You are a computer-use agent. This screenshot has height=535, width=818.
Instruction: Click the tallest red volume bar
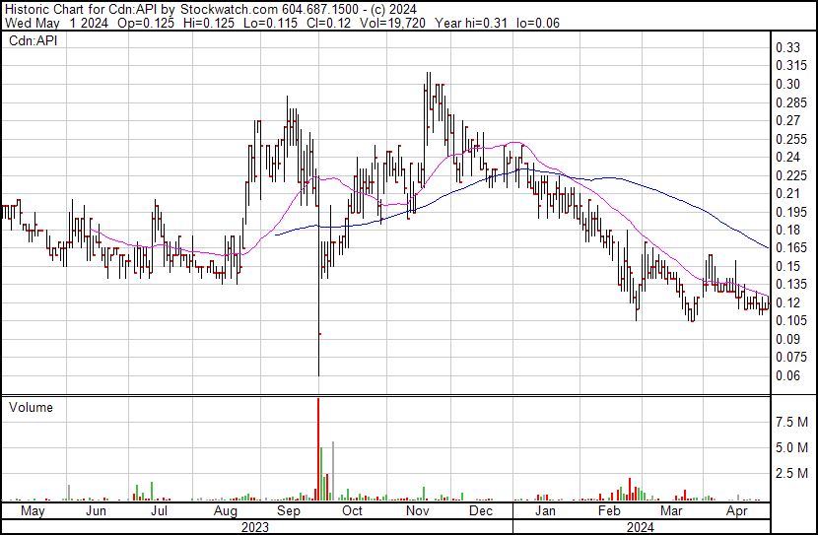coord(318,448)
